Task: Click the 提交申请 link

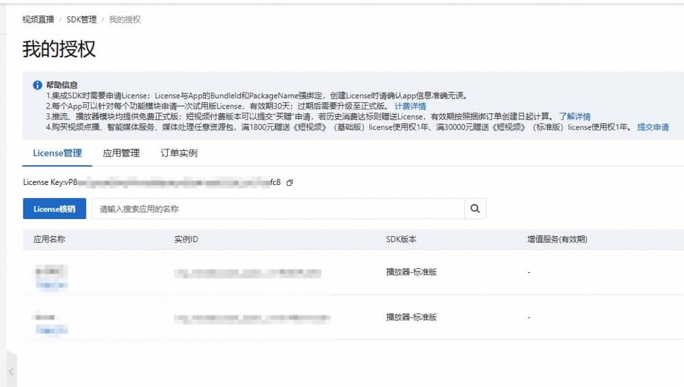Action: click(653, 127)
